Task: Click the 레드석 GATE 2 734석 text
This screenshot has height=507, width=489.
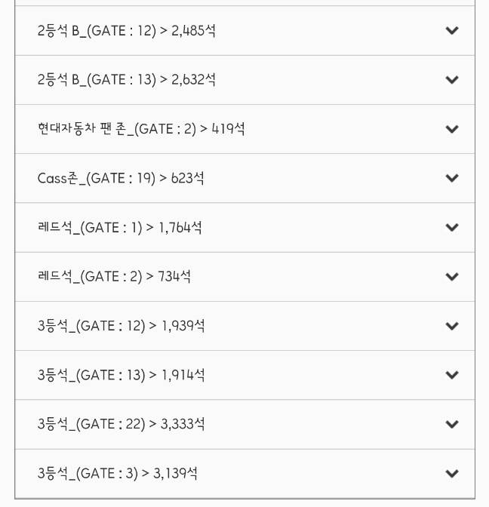Action: coord(114,277)
